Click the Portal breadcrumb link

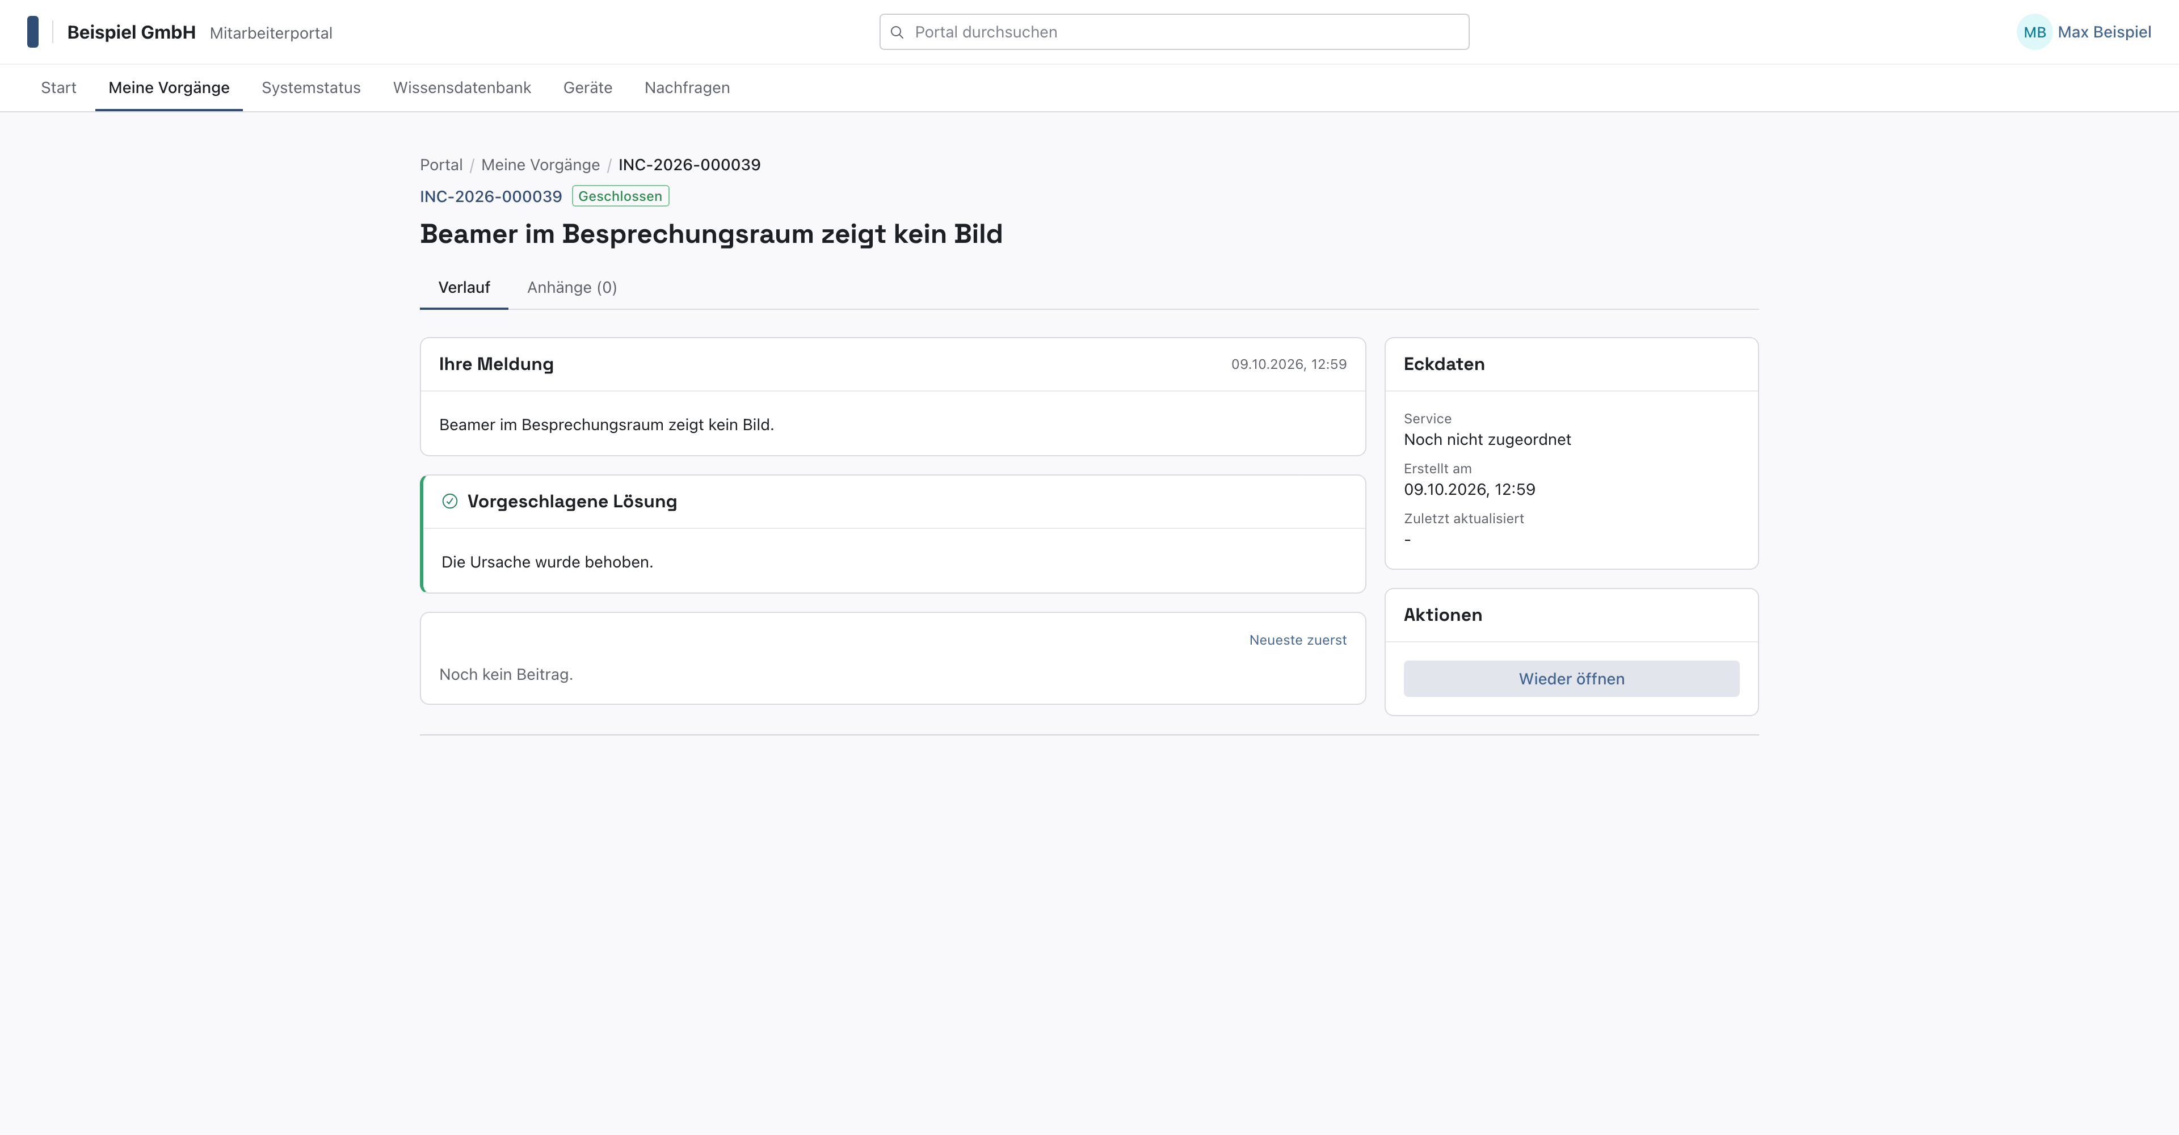point(441,165)
